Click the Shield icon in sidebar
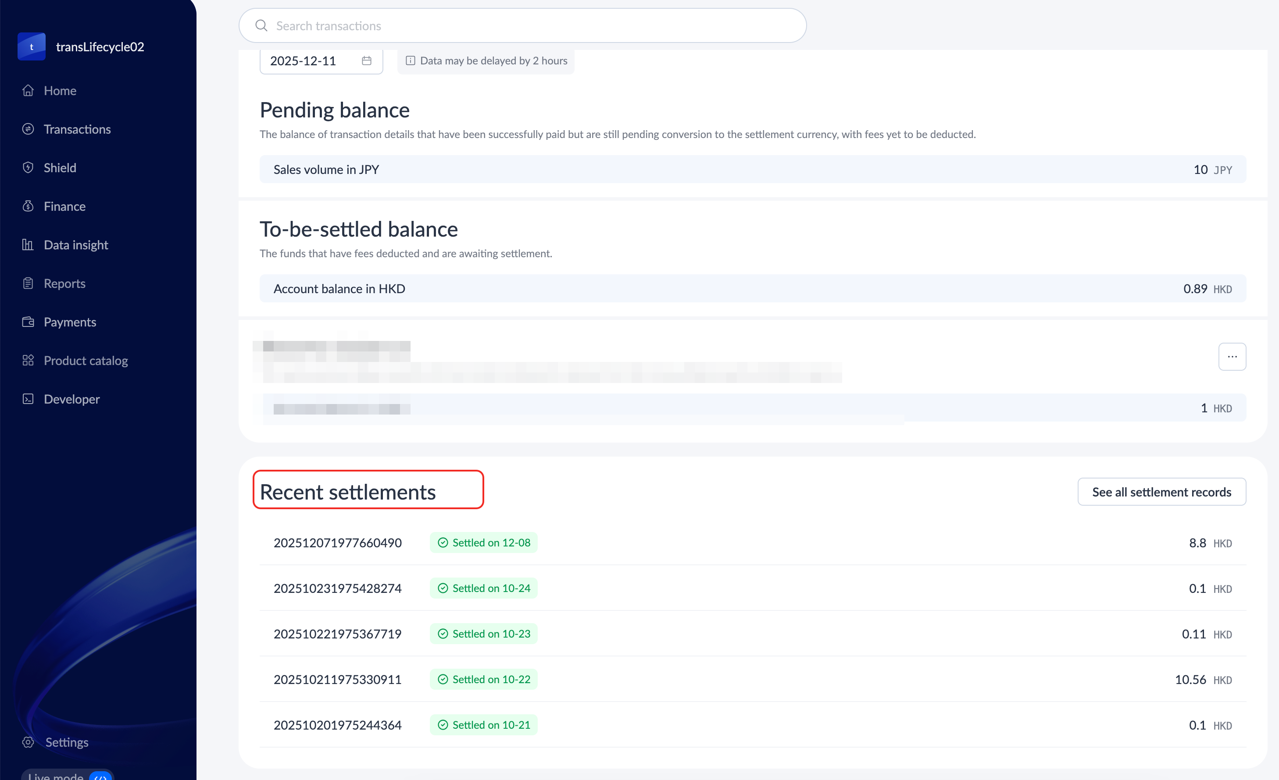The width and height of the screenshot is (1279, 780). 28,167
